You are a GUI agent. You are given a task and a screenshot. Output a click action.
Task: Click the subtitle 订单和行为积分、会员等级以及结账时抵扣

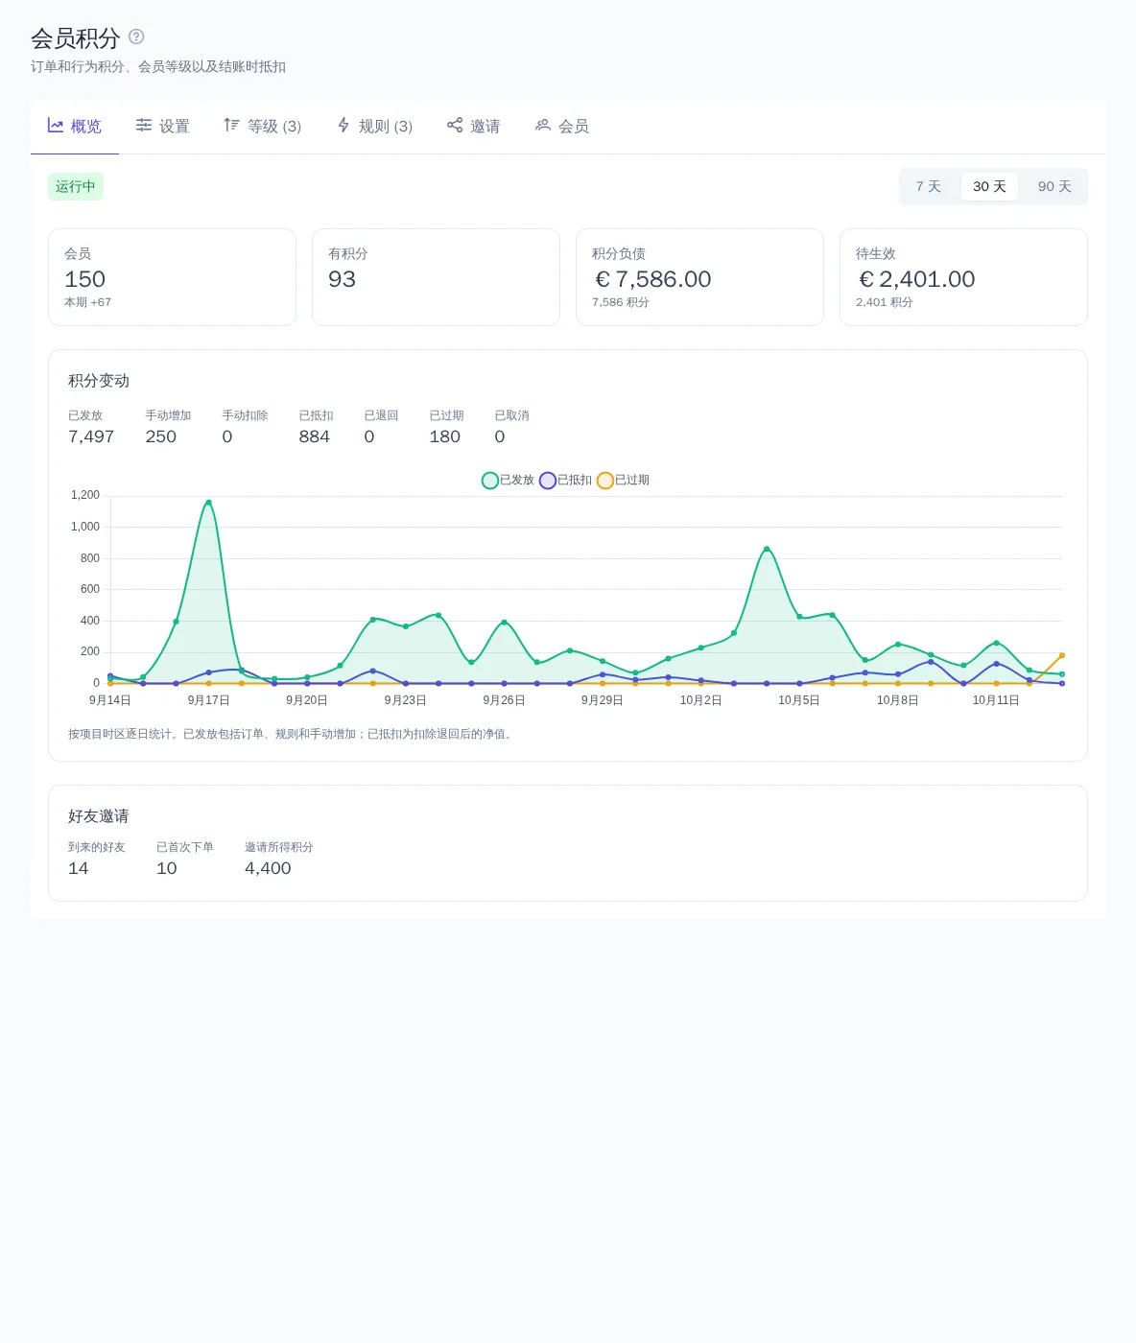[x=158, y=66]
